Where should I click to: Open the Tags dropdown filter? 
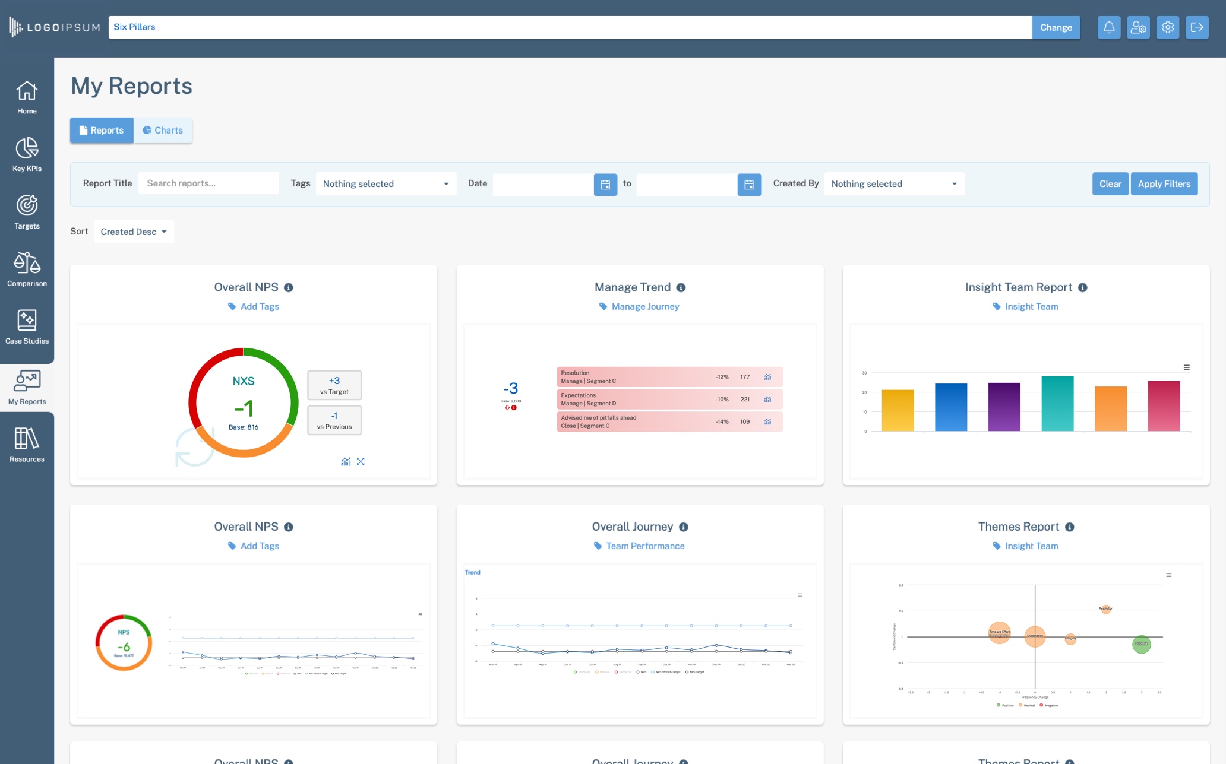tap(385, 183)
